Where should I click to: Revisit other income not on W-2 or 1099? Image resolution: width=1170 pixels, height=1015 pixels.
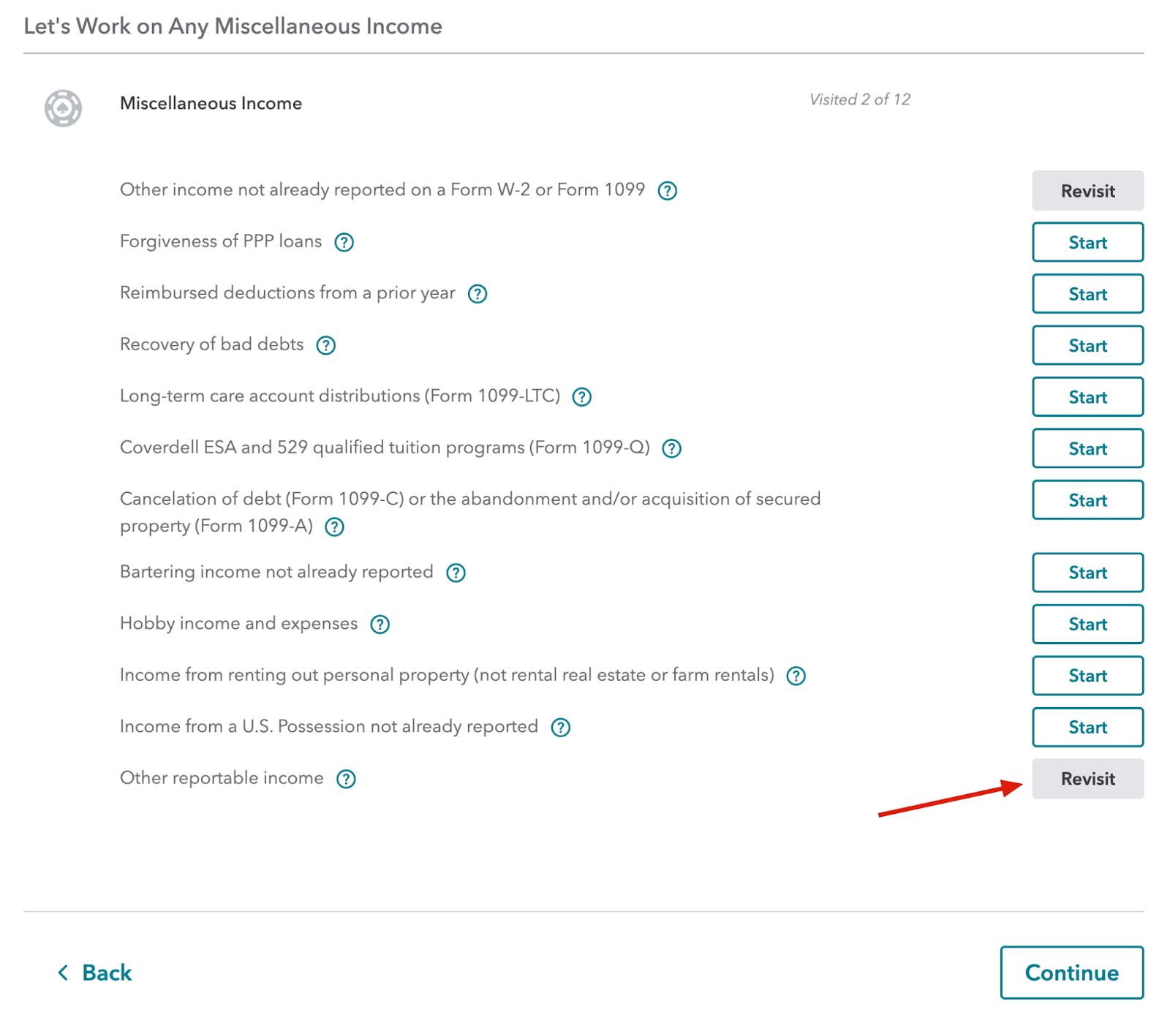(1087, 191)
